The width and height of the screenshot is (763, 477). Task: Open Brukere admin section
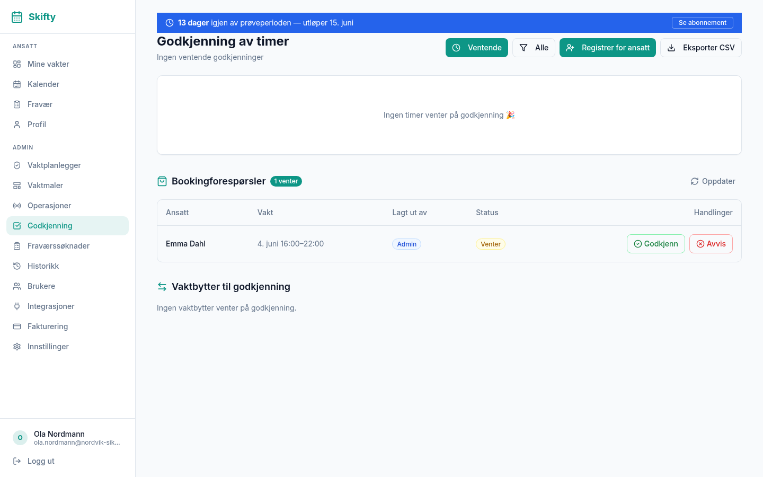[x=67, y=286]
